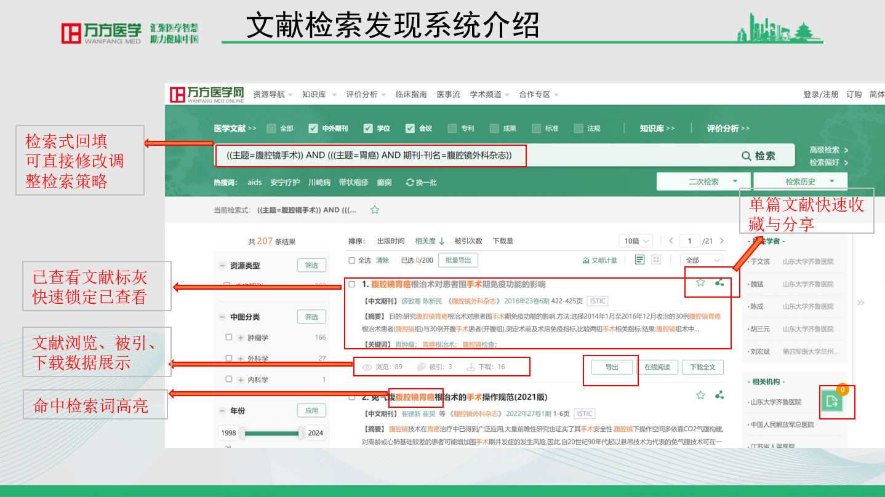
Task: Click the 被引 paperclip count icon
Action: (x=422, y=367)
